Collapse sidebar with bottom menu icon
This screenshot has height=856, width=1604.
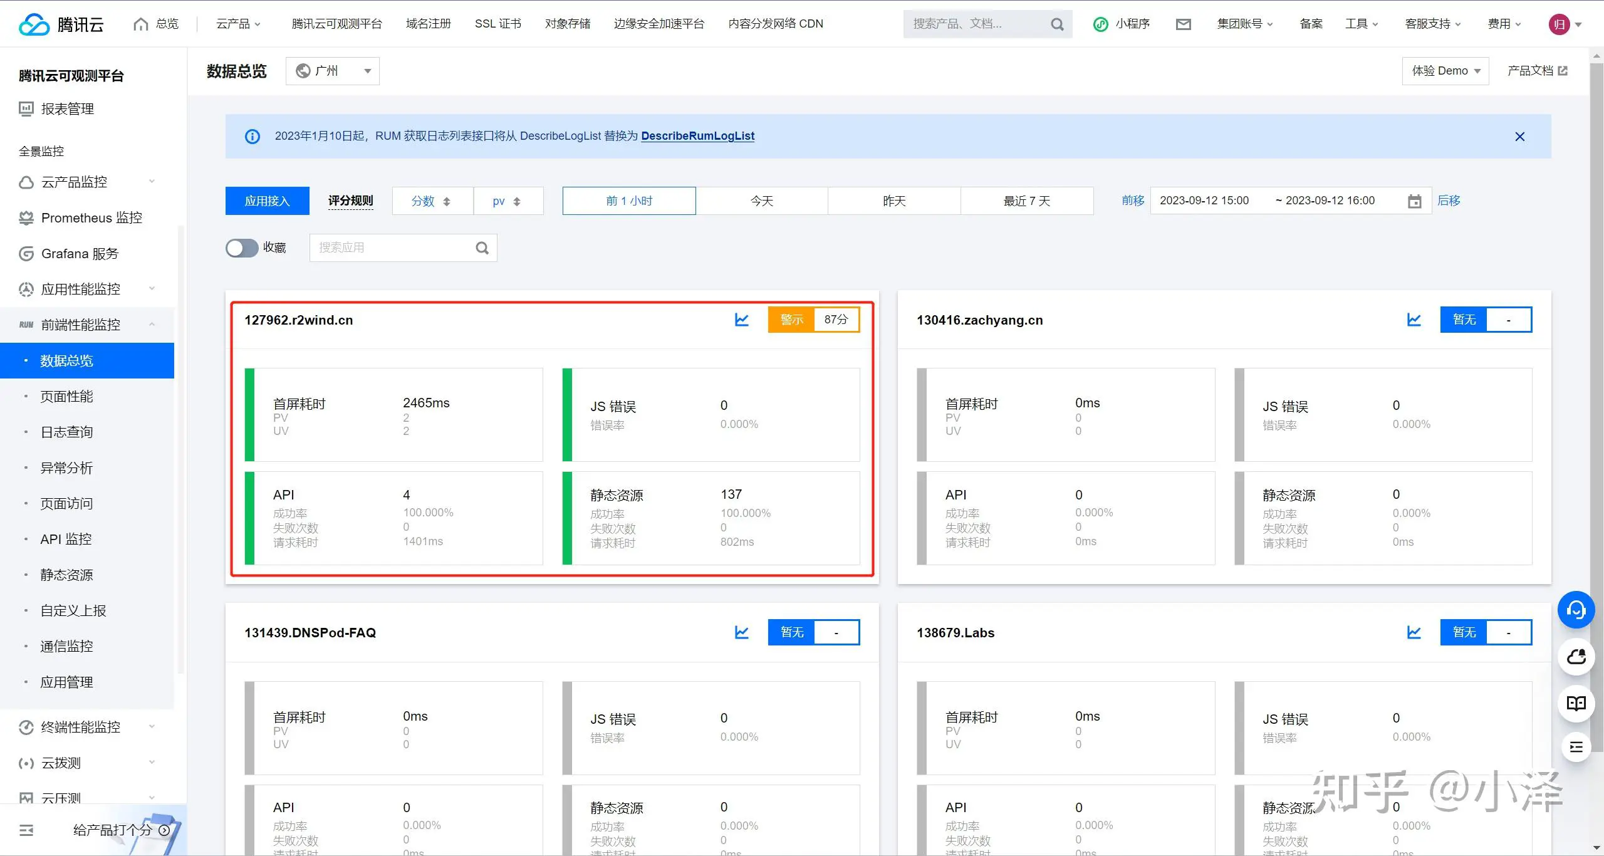[x=26, y=830]
